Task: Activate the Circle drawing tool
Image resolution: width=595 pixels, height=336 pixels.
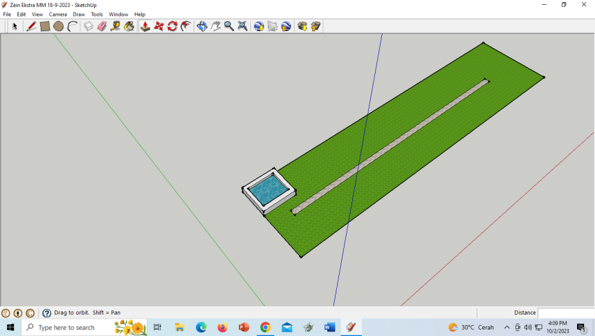Action: pos(59,26)
